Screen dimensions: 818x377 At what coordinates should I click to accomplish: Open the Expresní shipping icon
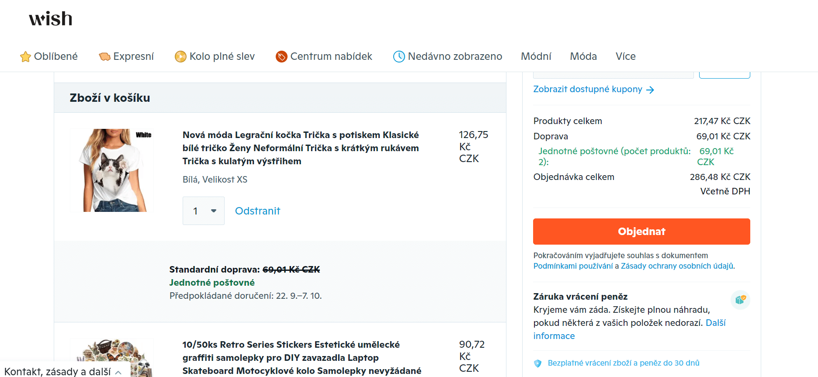coord(104,57)
